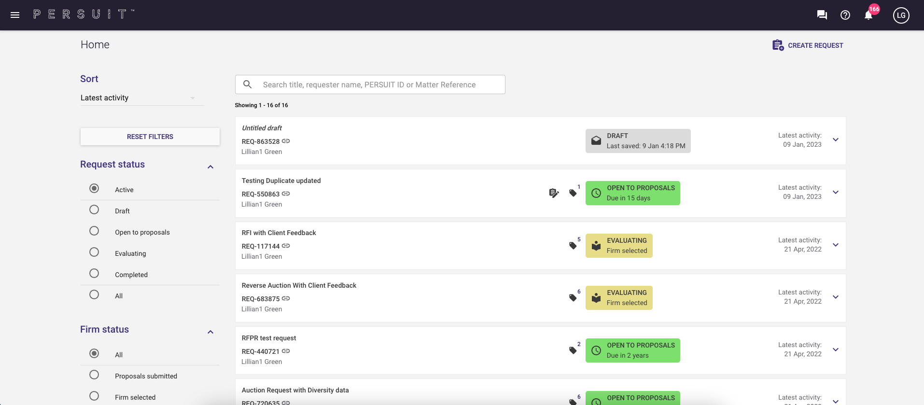The width and height of the screenshot is (924, 405).
Task: Open Reverse Auction With Client Feedback request
Action: pos(299,285)
